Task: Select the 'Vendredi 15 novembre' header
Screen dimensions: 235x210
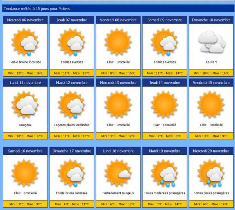Action: click(x=211, y=83)
